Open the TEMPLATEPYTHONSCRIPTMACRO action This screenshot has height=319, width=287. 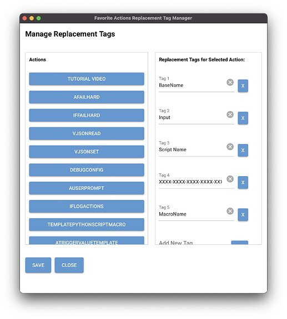pos(87,225)
